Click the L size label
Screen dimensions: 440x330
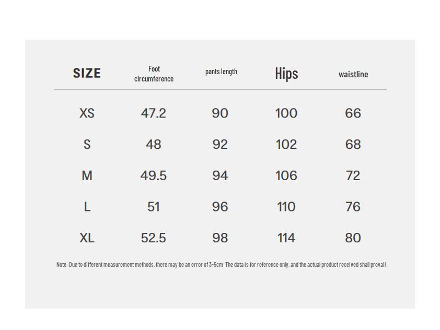[x=87, y=207]
